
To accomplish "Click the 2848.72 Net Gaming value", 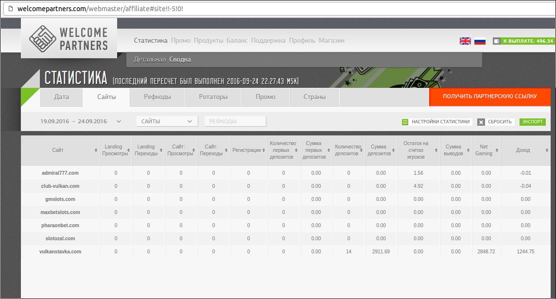I will click(x=486, y=251).
